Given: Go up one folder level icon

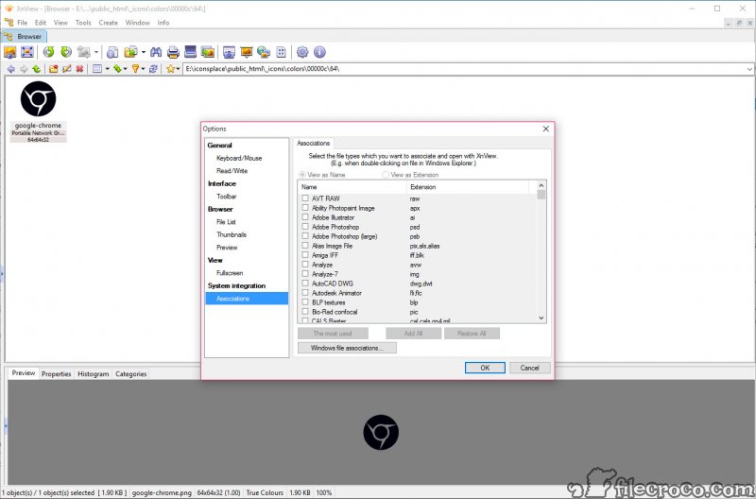Looking at the screenshot, I should (36, 69).
